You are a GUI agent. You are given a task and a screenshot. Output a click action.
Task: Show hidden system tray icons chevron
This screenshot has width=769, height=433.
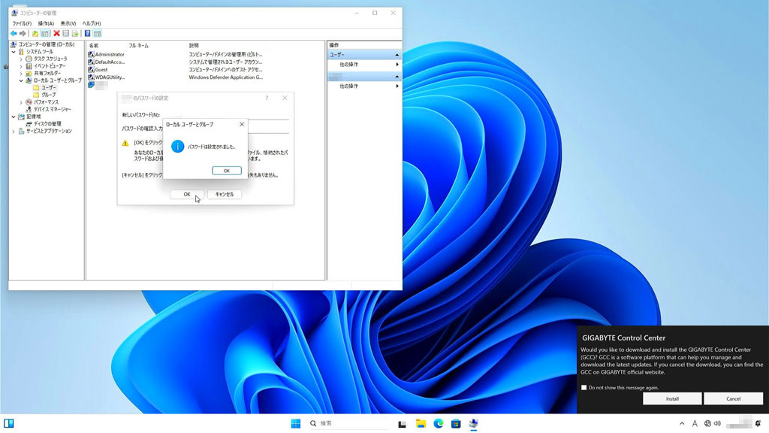coord(682,424)
